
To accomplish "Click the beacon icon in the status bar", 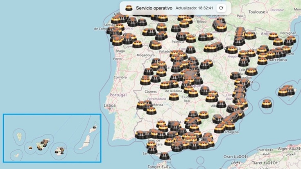I will click(x=129, y=8).
